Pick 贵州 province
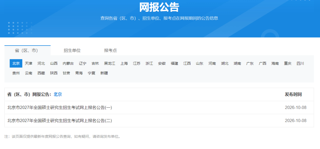Viewport: 320px width, 149px height. pyautogui.click(x=16, y=73)
